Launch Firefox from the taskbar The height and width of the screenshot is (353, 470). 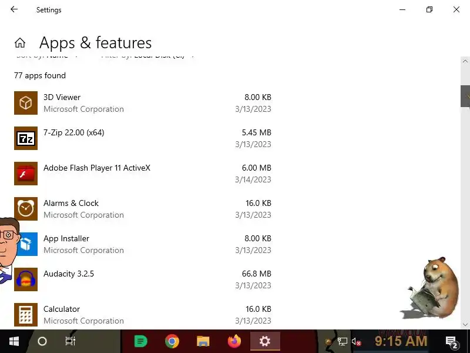(x=234, y=341)
